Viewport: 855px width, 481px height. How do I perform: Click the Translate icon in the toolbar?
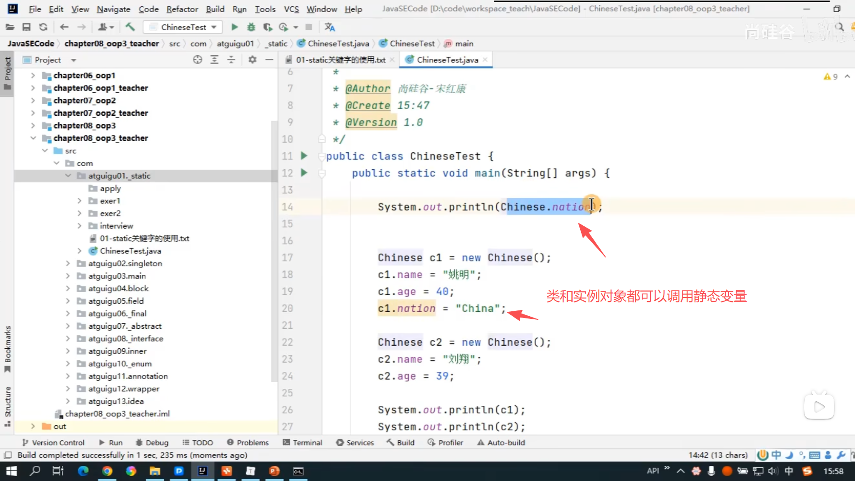[x=330, y=27]
